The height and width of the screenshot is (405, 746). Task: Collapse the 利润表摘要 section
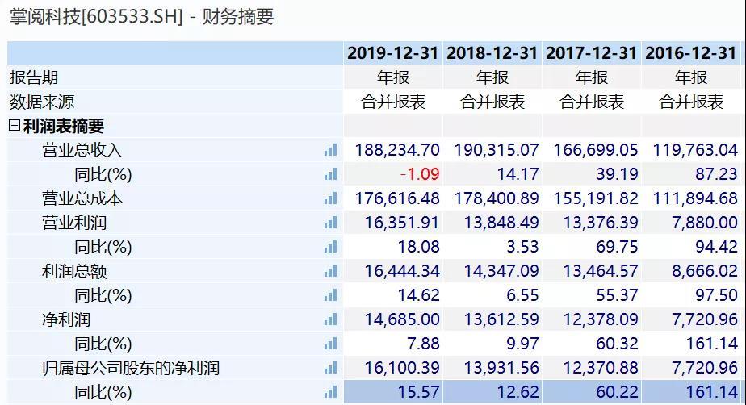[15, 126]
